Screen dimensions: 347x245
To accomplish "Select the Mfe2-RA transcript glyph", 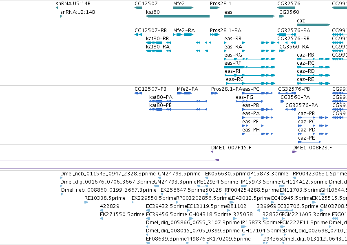I will tap(183, 35).
